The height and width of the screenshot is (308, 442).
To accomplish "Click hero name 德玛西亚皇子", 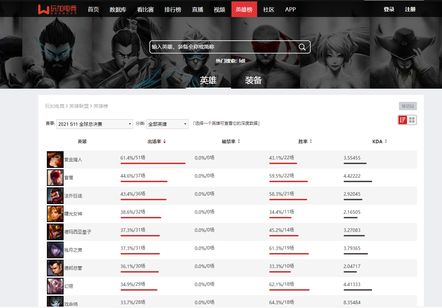I will [x=77, y=232].
